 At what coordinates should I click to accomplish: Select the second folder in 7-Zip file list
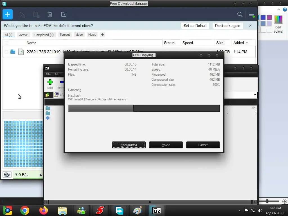click(x=48, y=113)
